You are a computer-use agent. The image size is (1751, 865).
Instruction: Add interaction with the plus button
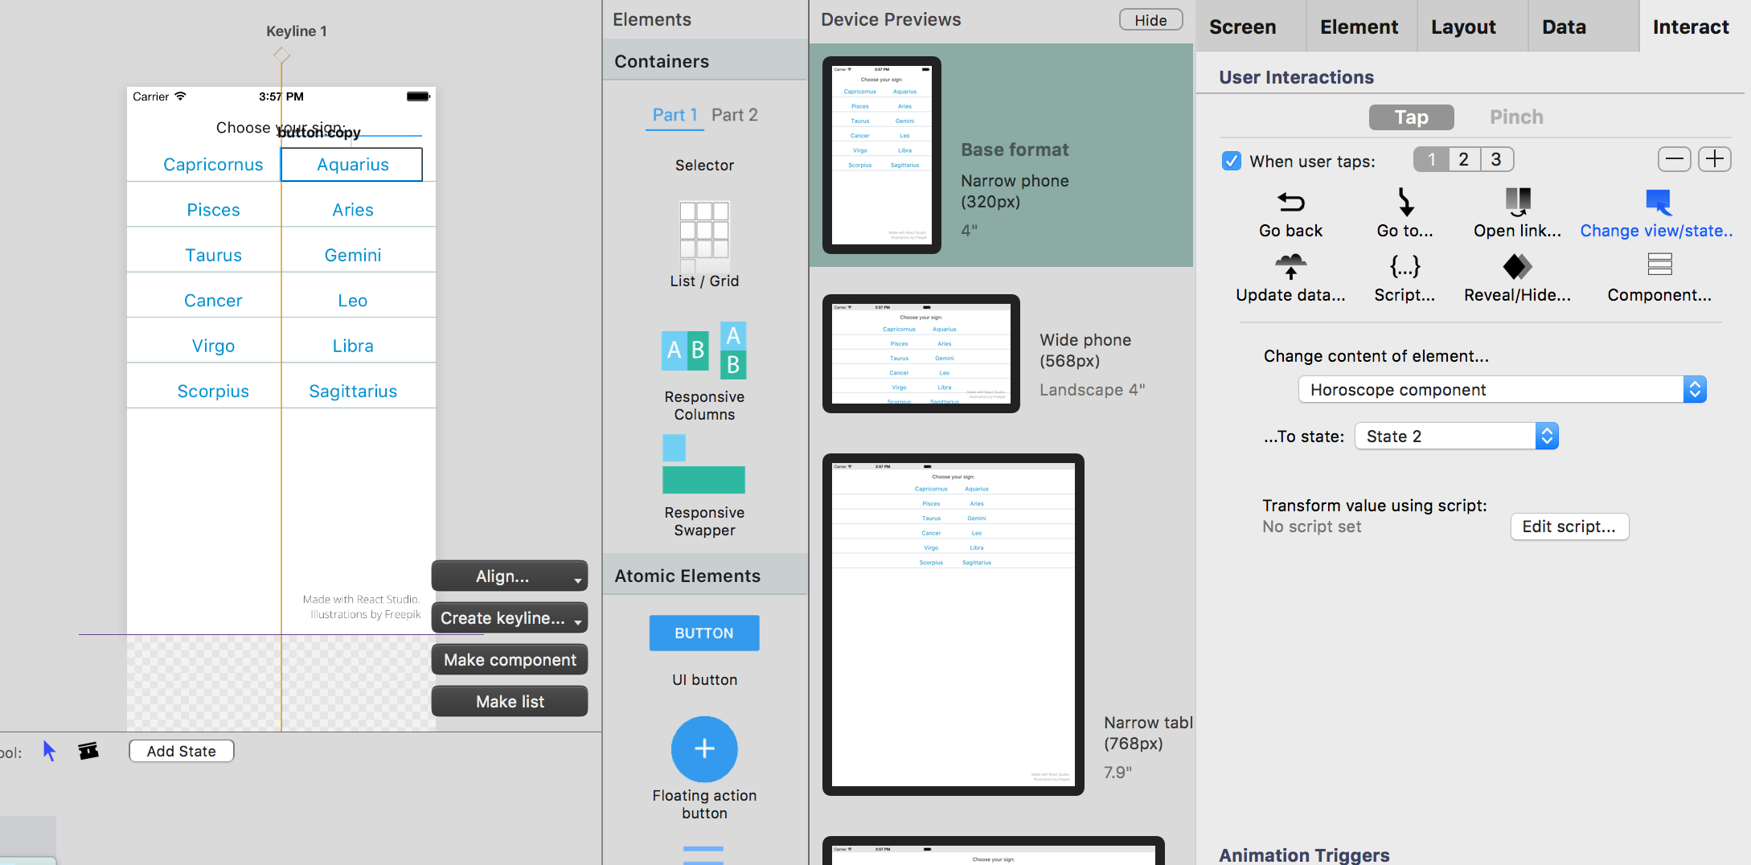click(x=1715, y=159)
